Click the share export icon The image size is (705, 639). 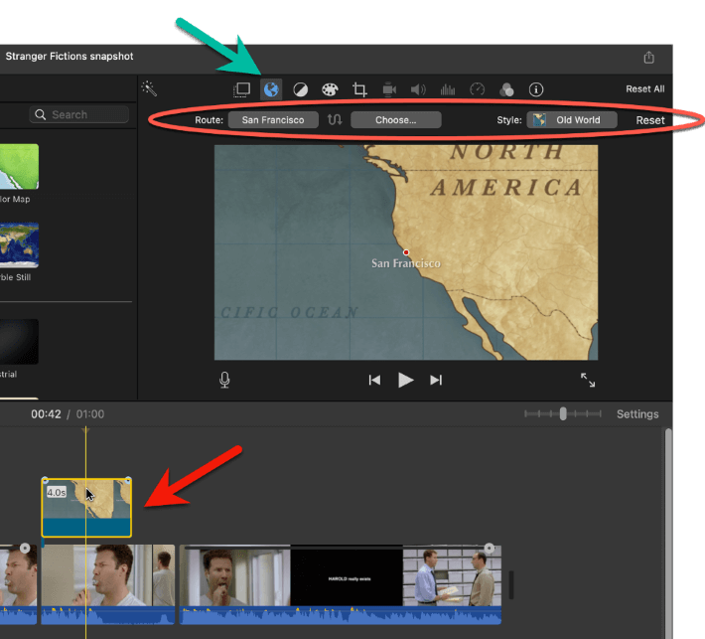(648, 58)
